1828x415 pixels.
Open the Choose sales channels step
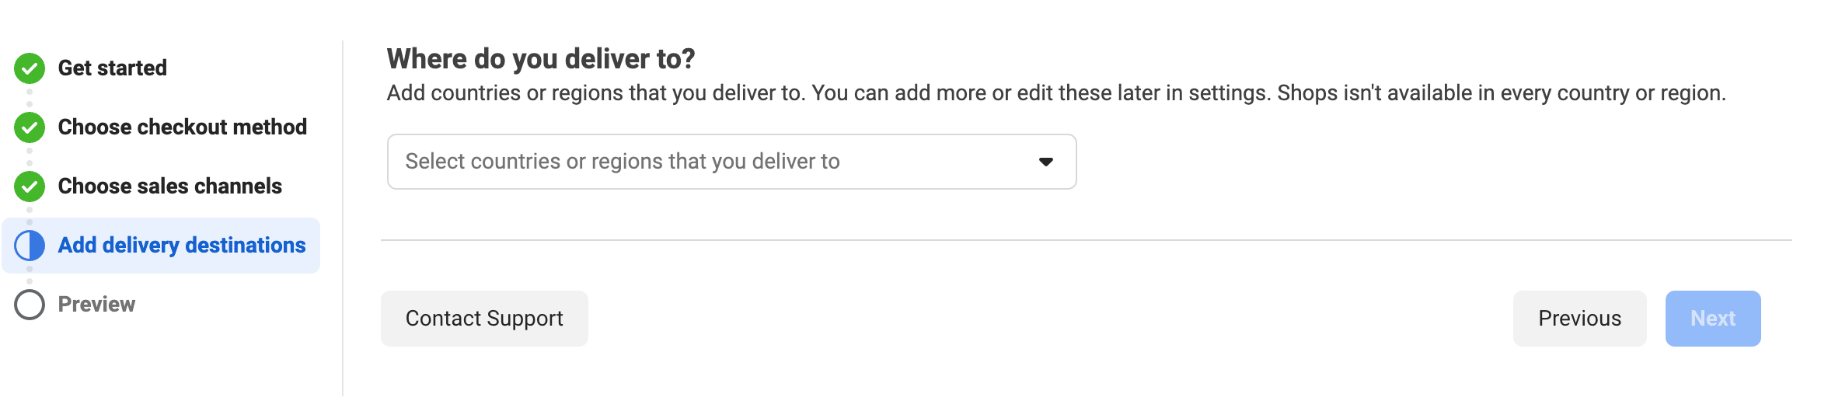click(x=169, y=187)
